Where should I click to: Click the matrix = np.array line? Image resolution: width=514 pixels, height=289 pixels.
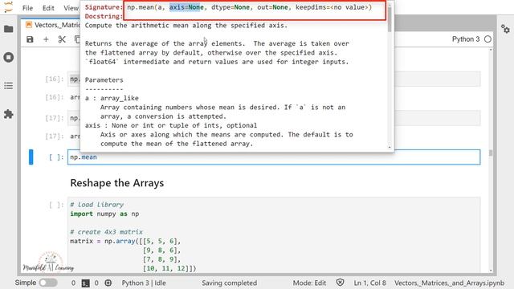pyautogui.click(x=125, y=241)
